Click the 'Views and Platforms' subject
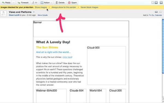 20,12
